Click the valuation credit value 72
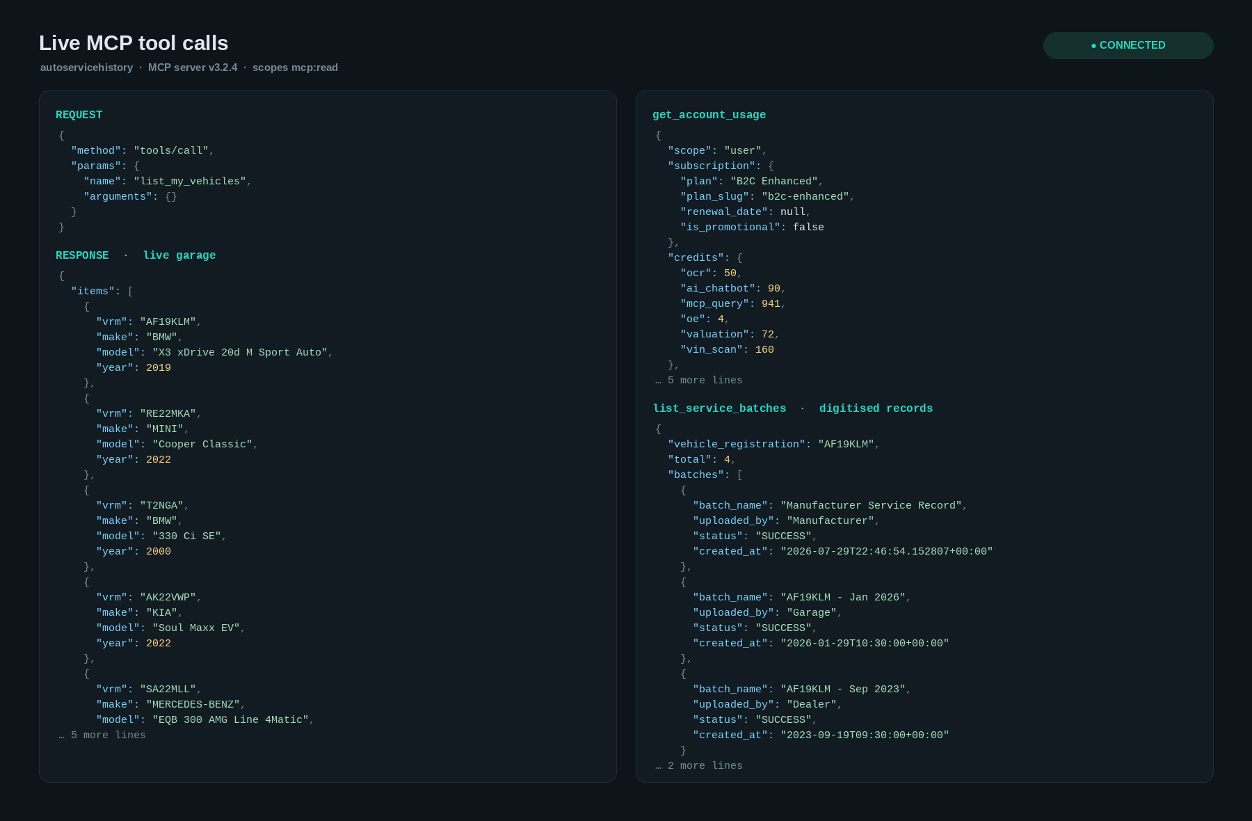The width and height of the screenshot is (1252, 821). click(x=768, y=335)
